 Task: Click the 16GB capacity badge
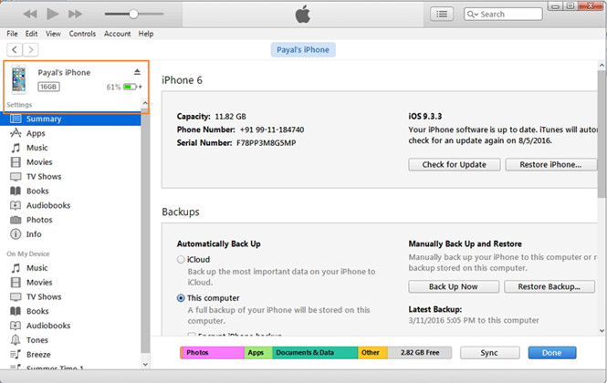click(x=48, y=87)
